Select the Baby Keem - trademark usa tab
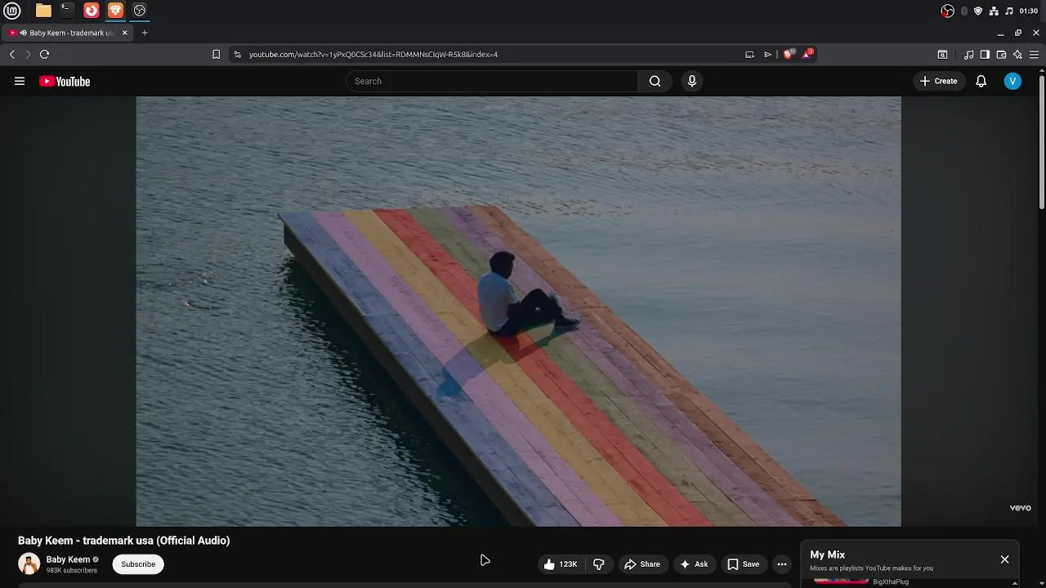This screenshot has width=1046, height=588. [67, 33]
